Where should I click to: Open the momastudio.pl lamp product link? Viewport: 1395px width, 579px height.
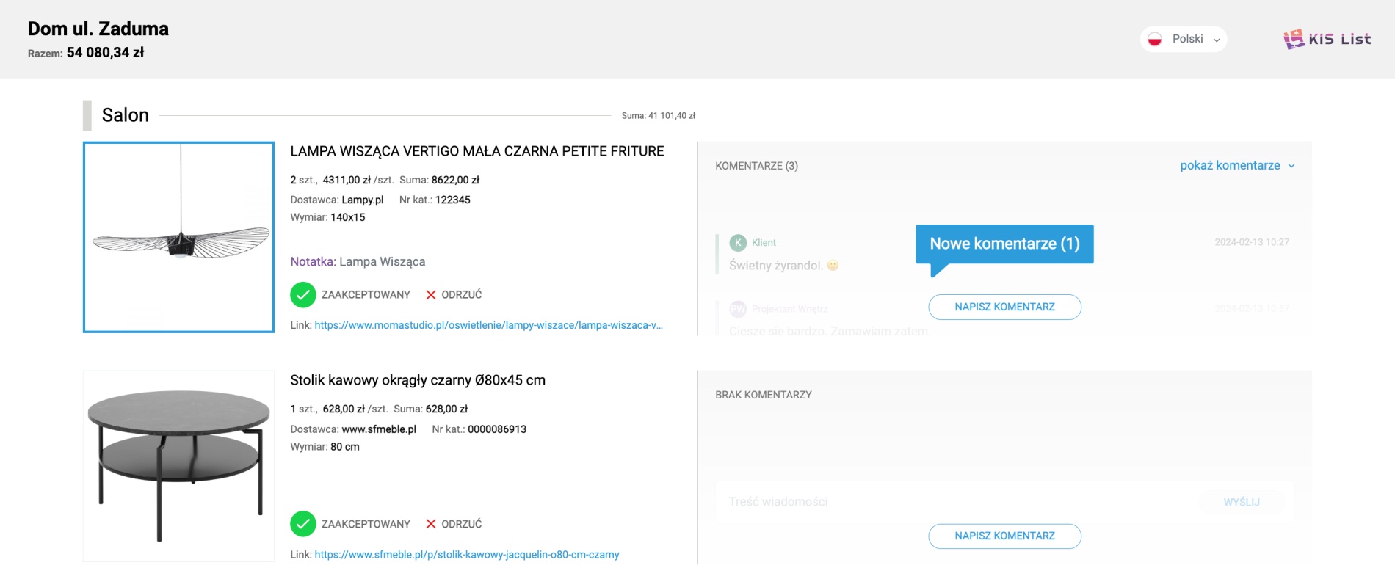[488, 325]
